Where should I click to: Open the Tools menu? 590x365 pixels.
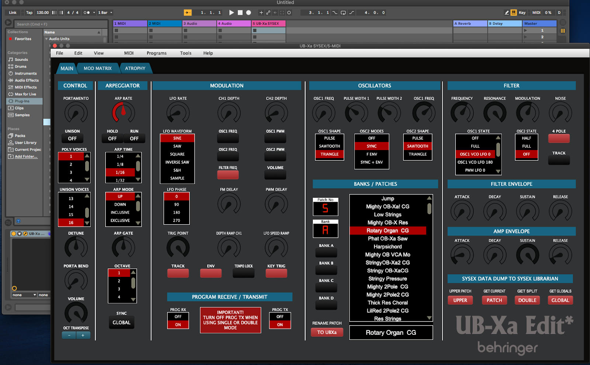point(186,53)
